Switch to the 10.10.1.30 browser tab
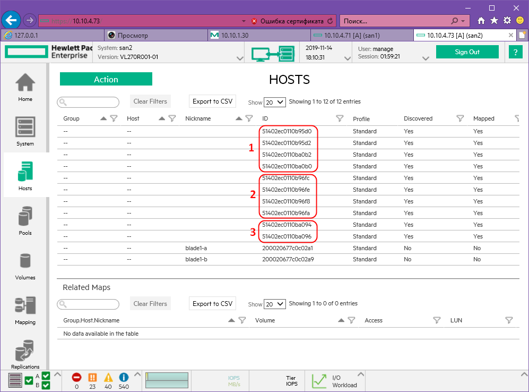The image size is (529, 392). (x=259, y=35)
